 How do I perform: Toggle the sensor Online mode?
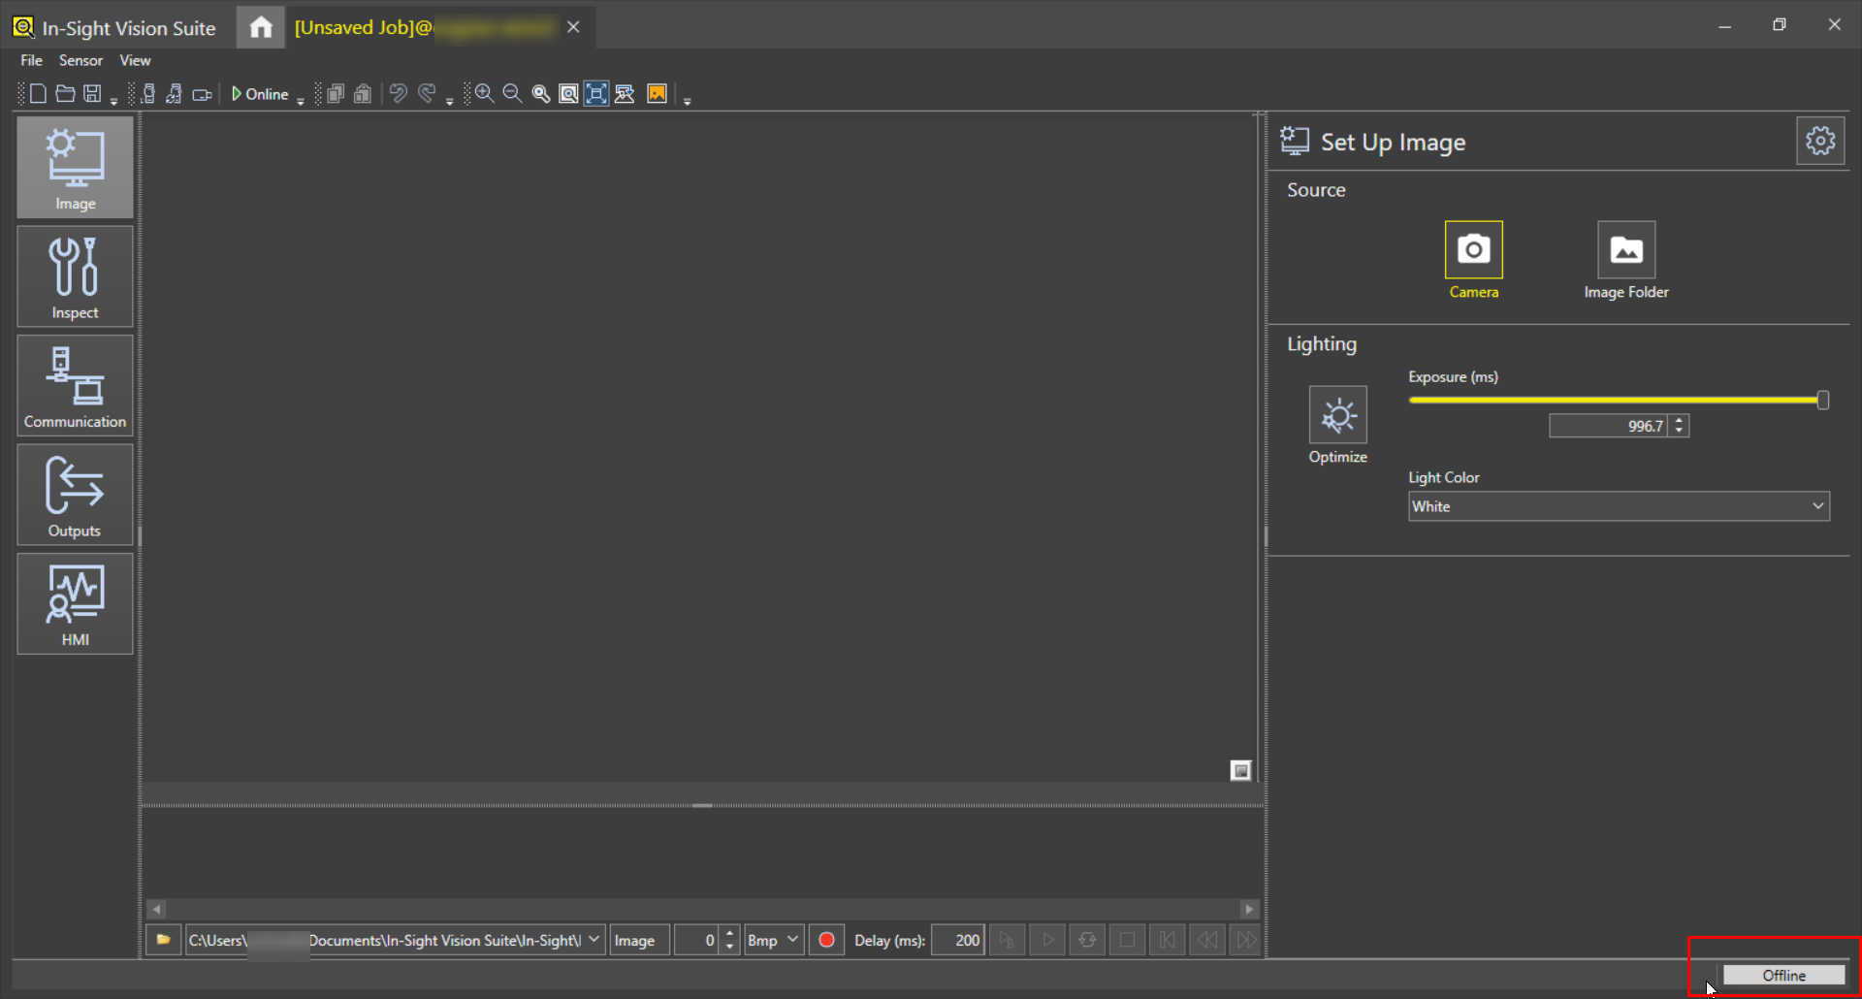pos(260,94)
